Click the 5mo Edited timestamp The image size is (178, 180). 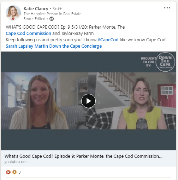tap(35, 19)
